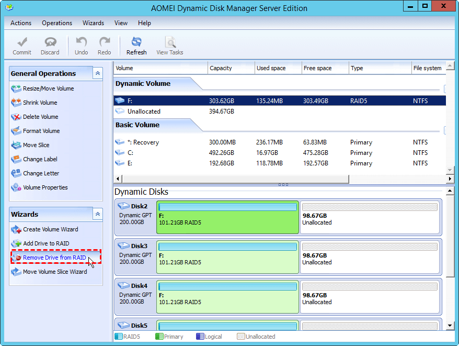Screen dimensions: 459x346
Task: Open the Wizards menu
Action: click(x=93, y=23)
